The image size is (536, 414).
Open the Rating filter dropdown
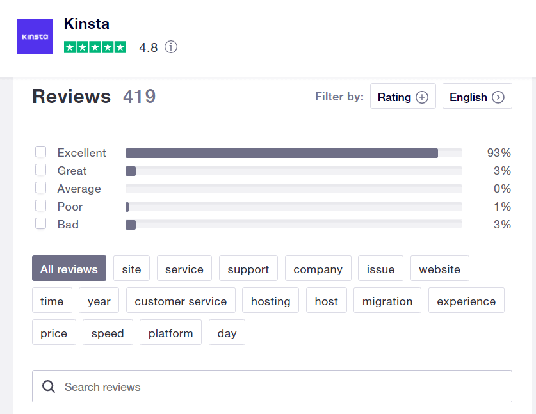(x=403, y=97)
